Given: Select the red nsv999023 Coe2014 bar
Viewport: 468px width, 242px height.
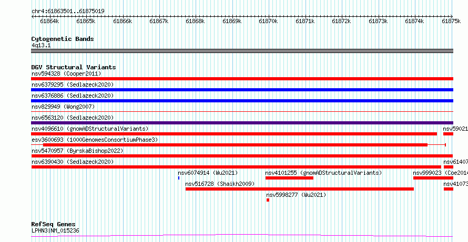Looking at the screenshot, I should click(x=433, y=178).
